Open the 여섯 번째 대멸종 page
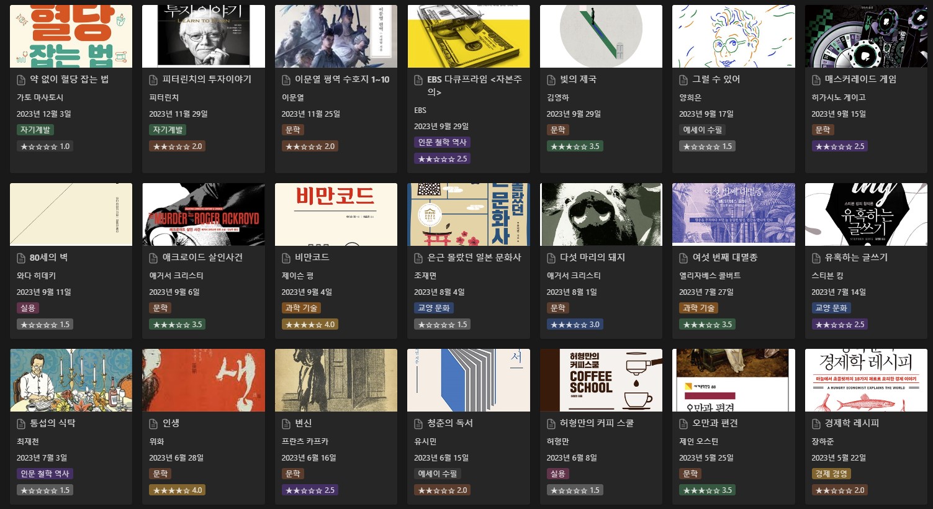933x509 pixels. pos(725,258)
